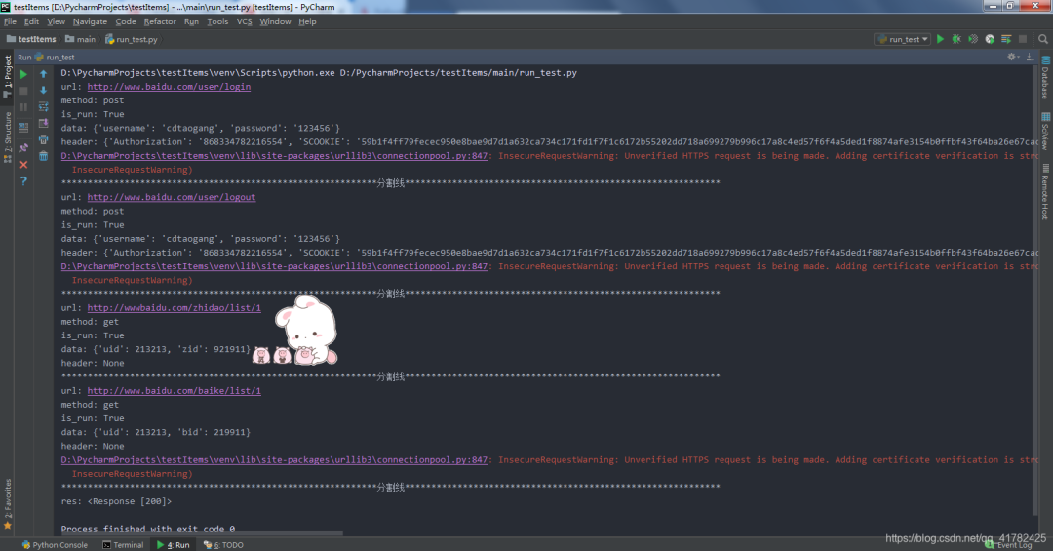Select testItems breadcrumb in navigation bar
This screenshot has height=551, width=1053.
(31, 39)
